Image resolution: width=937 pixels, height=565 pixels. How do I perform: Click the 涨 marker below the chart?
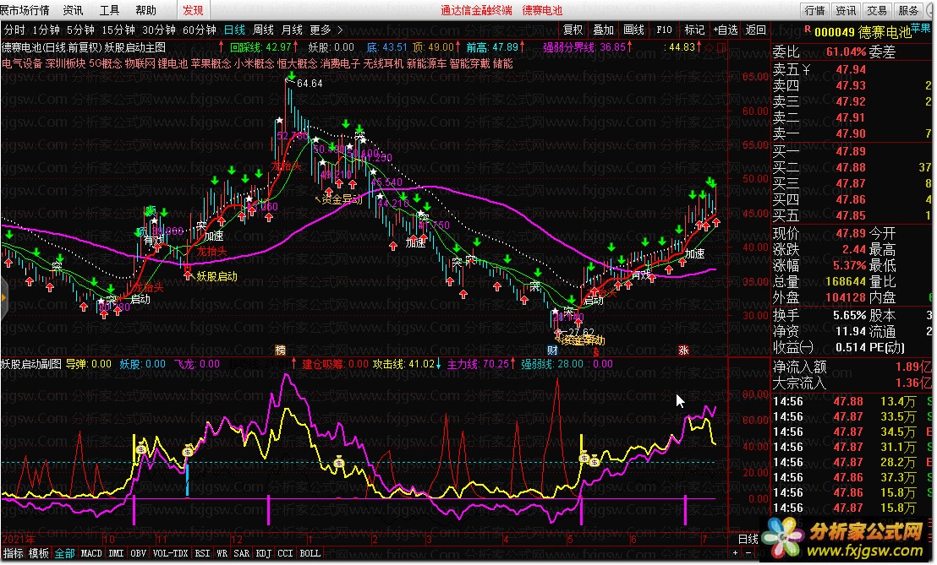point(683,350)
